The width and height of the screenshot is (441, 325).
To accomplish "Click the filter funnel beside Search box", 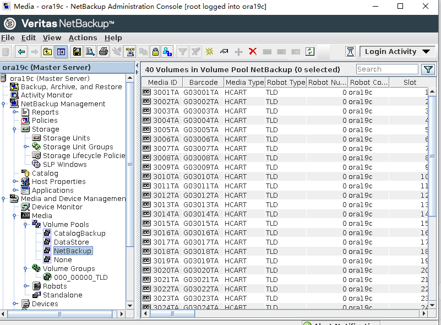I will pos(428,69).
